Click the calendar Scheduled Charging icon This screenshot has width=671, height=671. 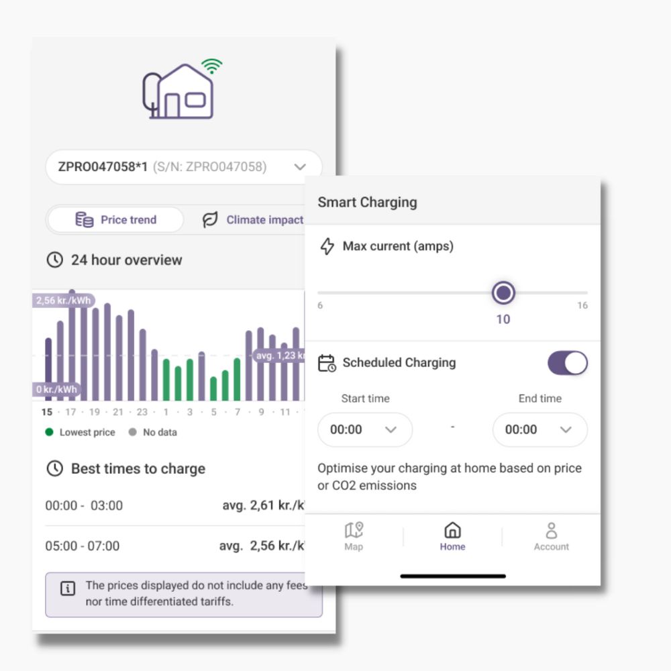pos(327,363)
